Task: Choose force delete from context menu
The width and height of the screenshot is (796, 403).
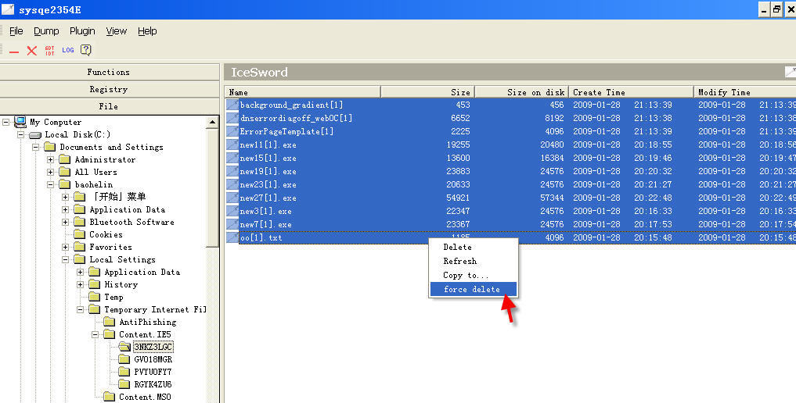Action: pyautogui.click(x=471, y=289)
